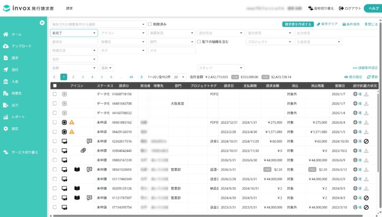
Task: Click prohibited icon in row II2302617516
Action: pos(366,141)
